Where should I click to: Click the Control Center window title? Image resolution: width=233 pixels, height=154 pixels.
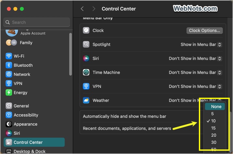click(x=119, y=9)
